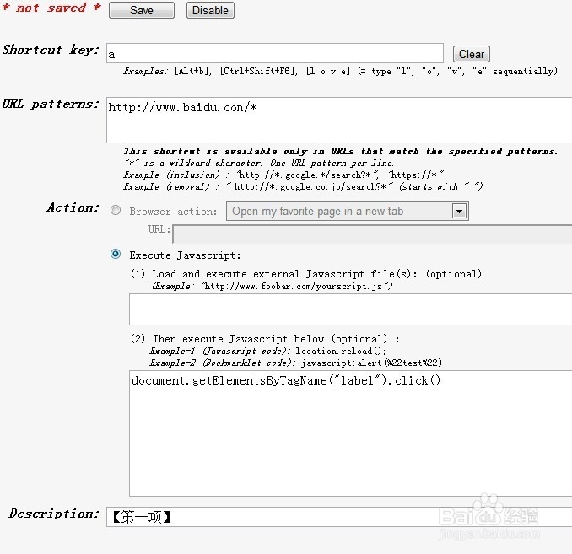Click the 'Example (inclusion)' hint line
This screenshot has height=554, width=572.
pyautogui.click(x=283, y=175)
